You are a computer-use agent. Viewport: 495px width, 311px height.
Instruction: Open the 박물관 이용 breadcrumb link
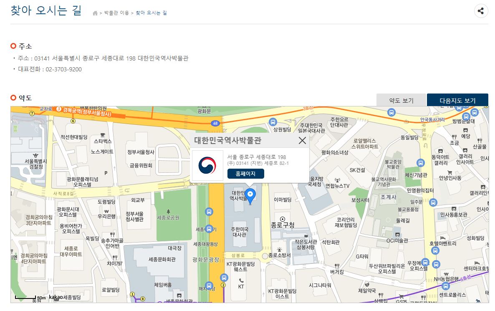116,13
